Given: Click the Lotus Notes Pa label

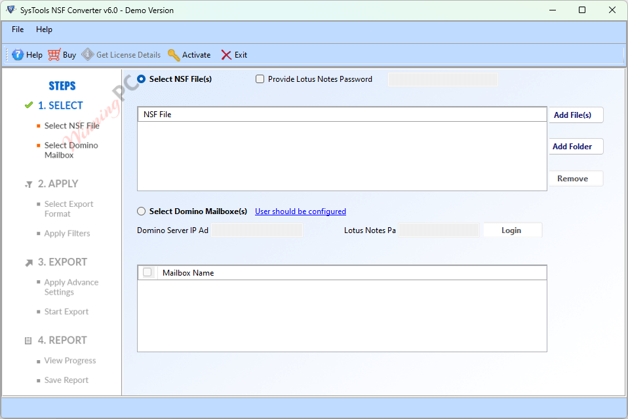Looking at the screenshot, I should tap(370, 230).
